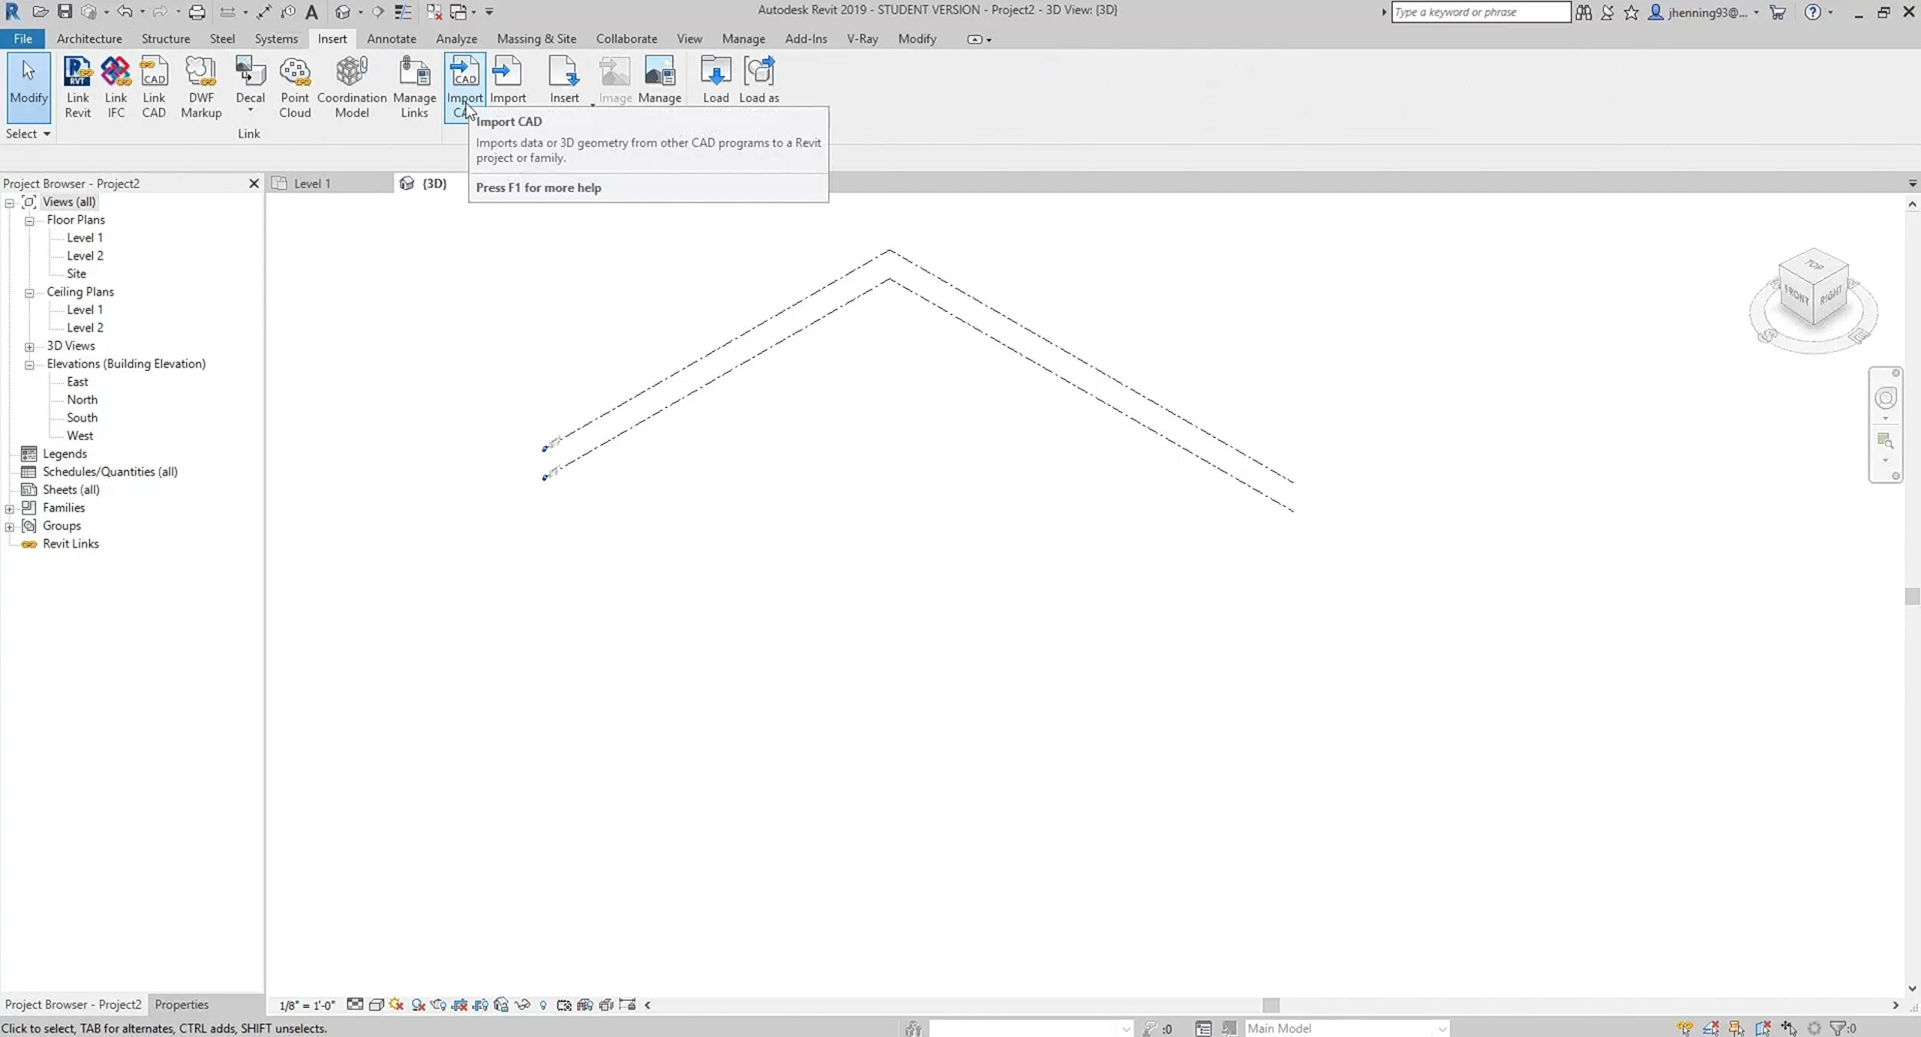
Task: Open the Select panel dropdown
Action: [x=28, y=134]
